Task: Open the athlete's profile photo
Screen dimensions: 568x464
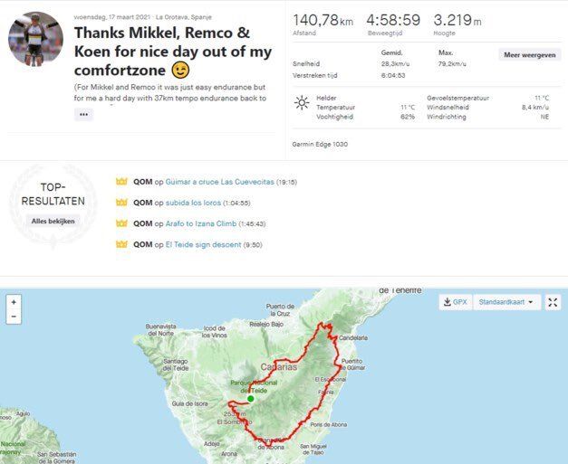Action: click(x=35, y=39)
